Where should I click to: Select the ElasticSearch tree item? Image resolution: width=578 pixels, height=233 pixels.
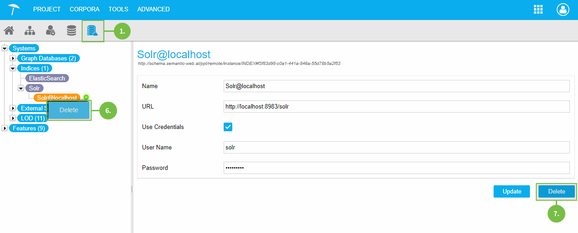click(47, 78)
